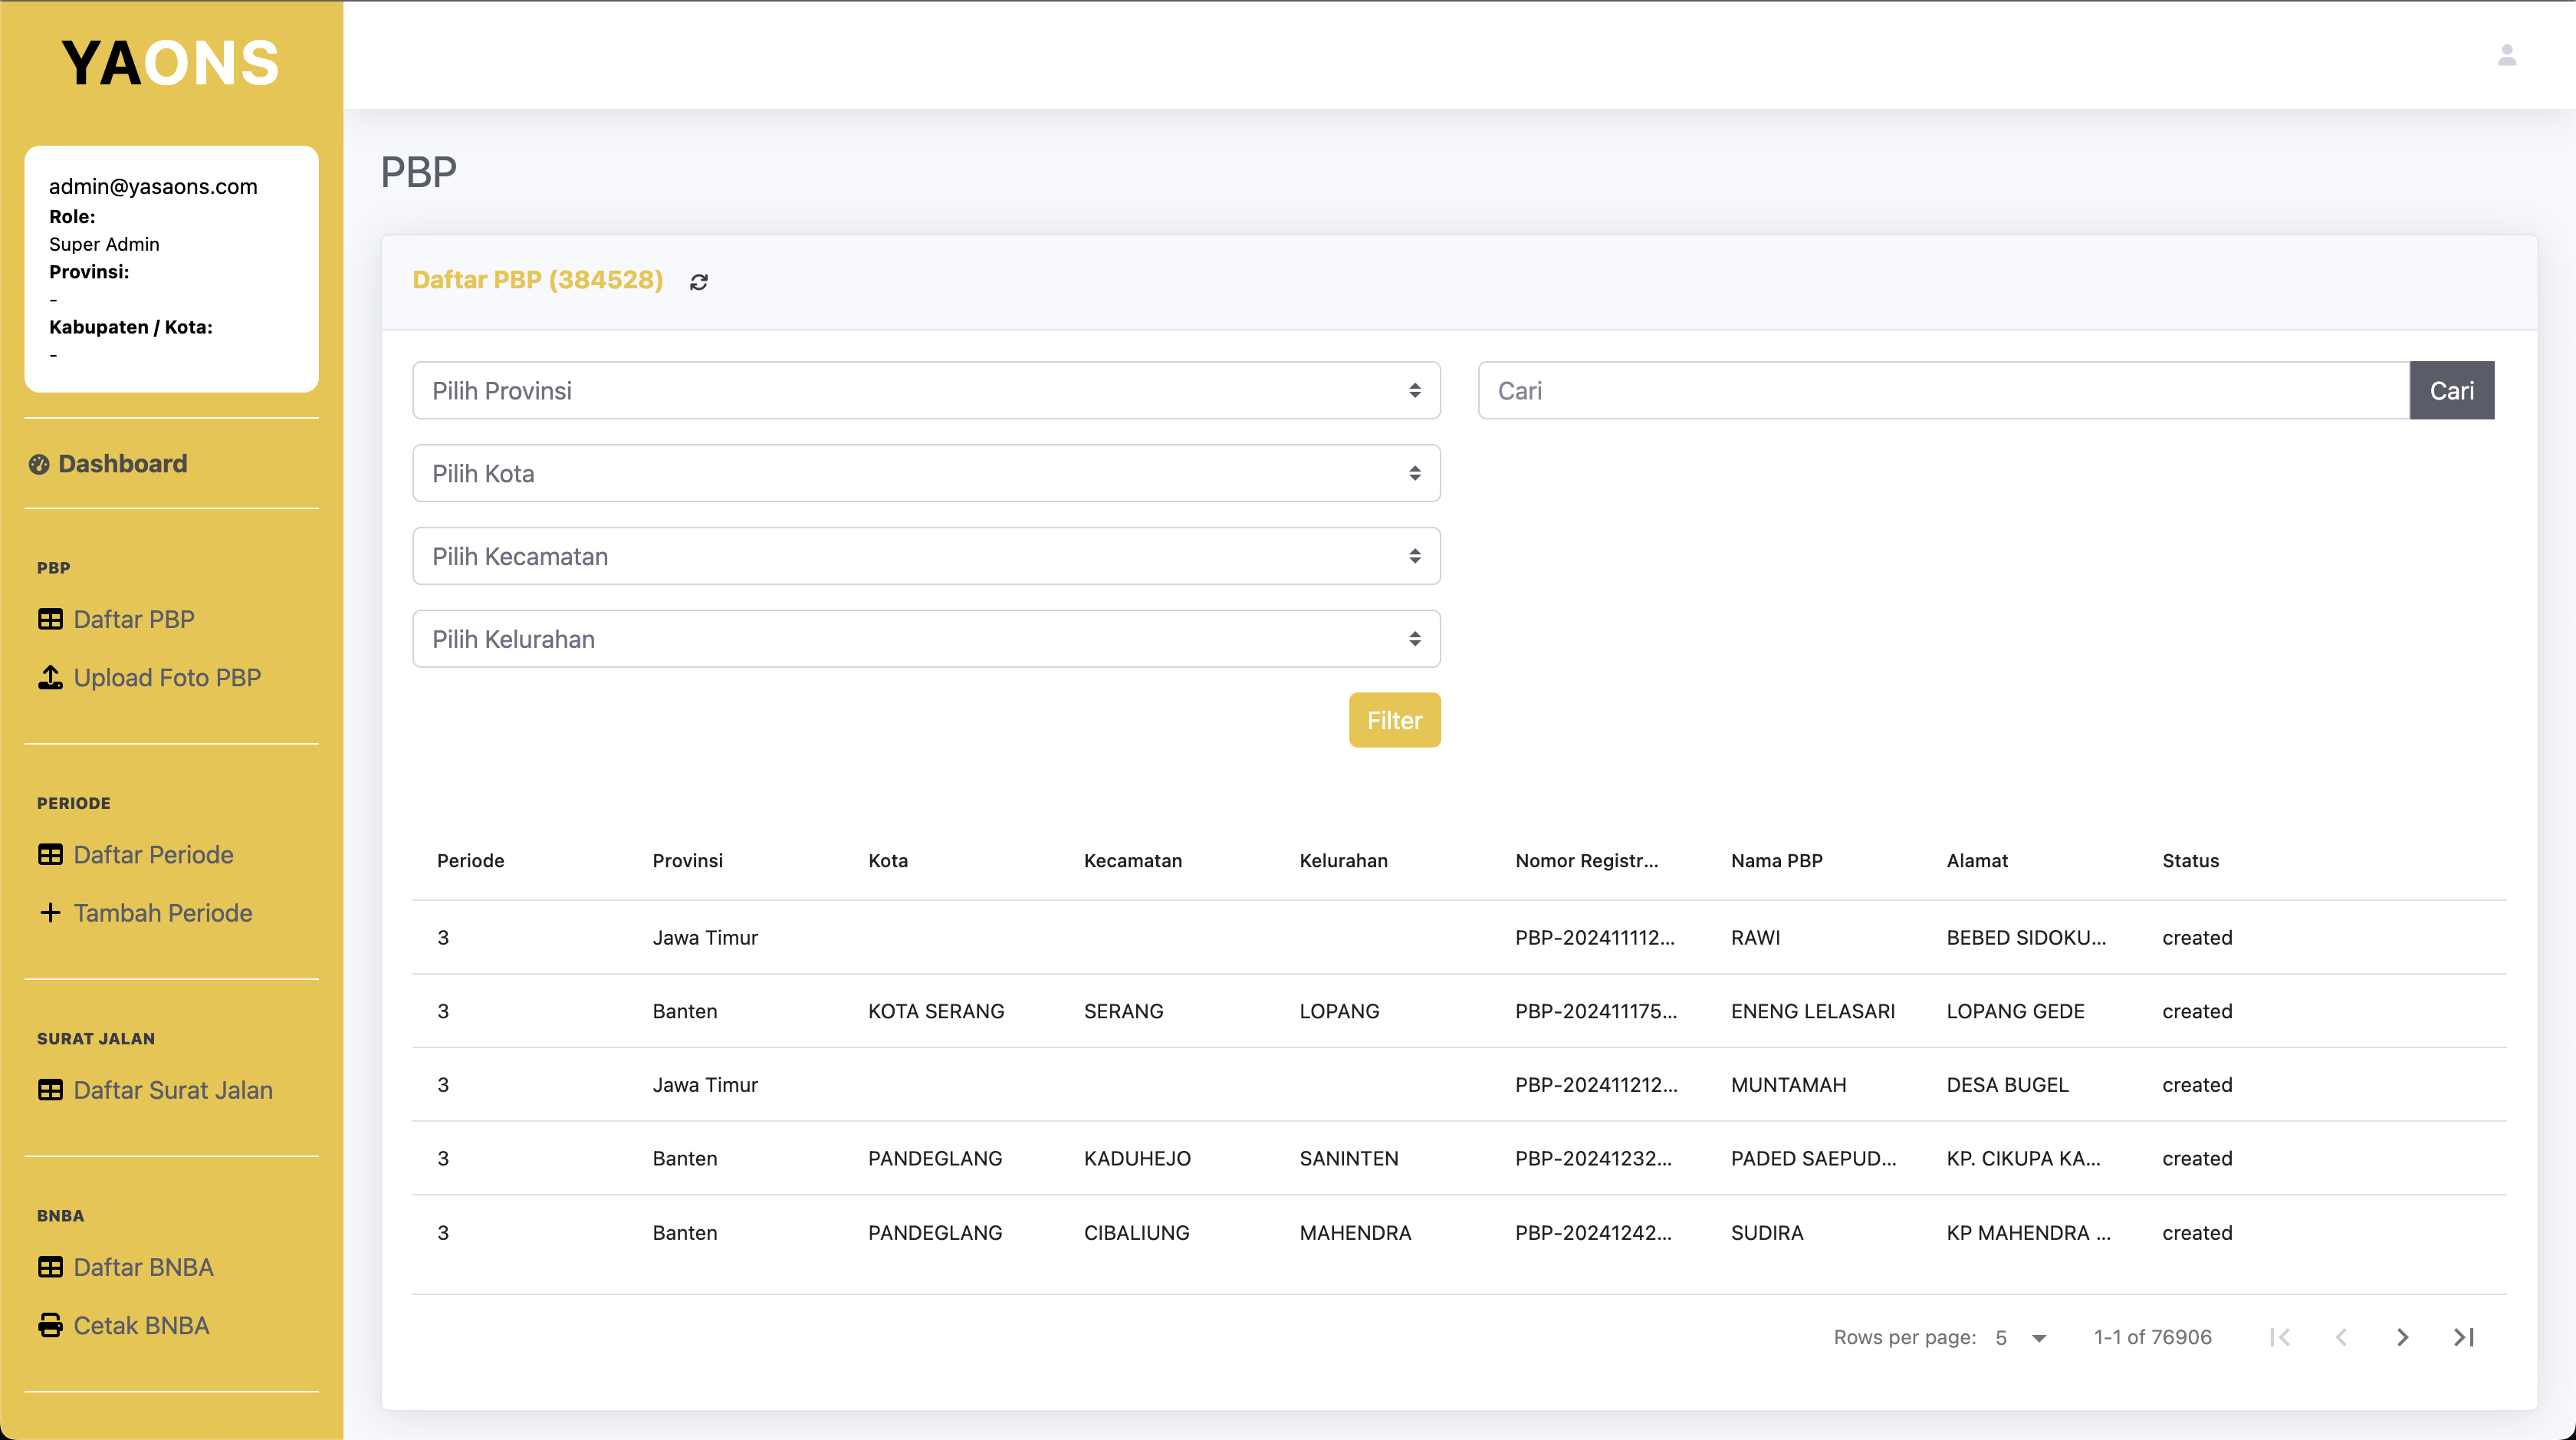Select the row named RAWI
Viewport: 2576px width, 1440px height.
1459,937
